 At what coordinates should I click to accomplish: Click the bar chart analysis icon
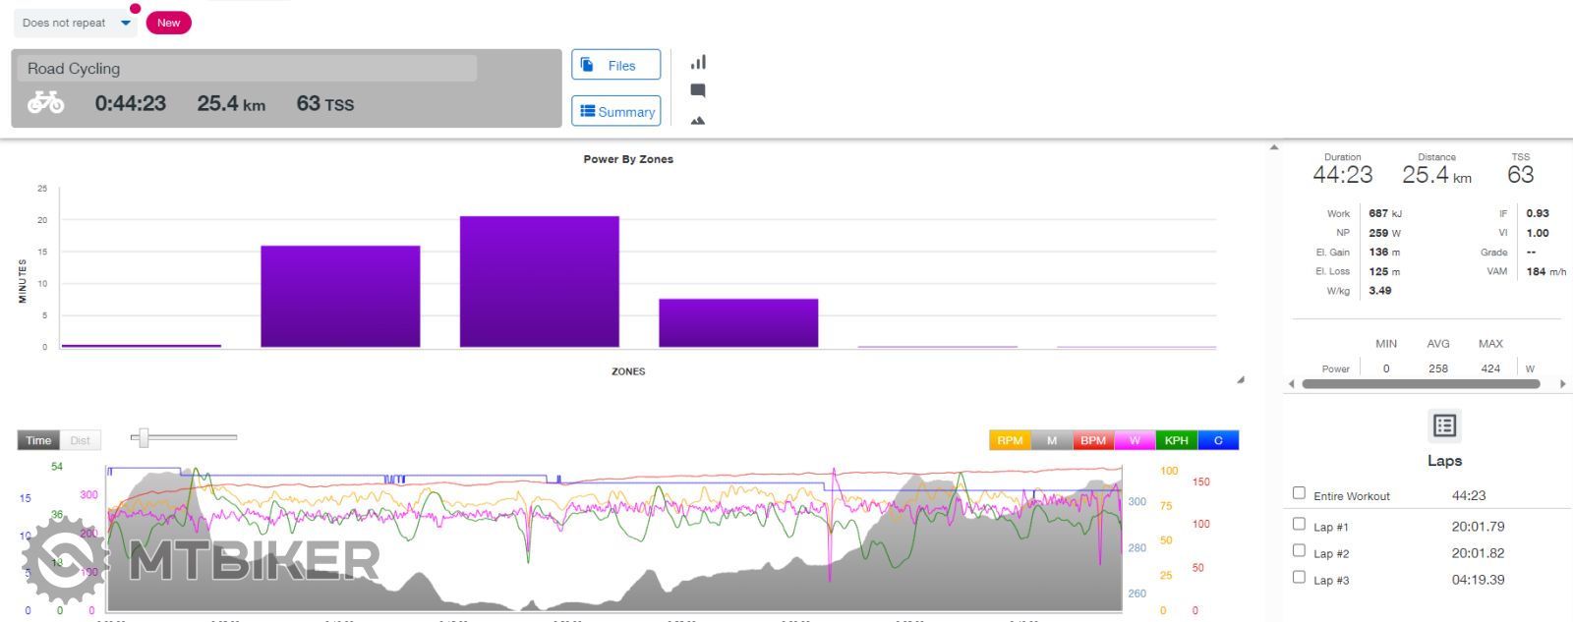point(698,63)
